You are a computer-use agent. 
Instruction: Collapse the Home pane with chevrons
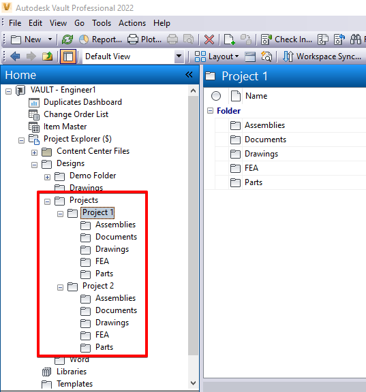tap(189, 74)
